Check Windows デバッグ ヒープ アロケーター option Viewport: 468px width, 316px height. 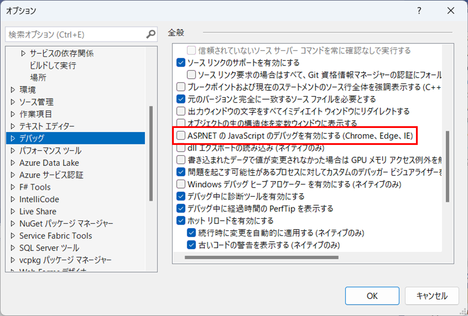click(181, 184)
